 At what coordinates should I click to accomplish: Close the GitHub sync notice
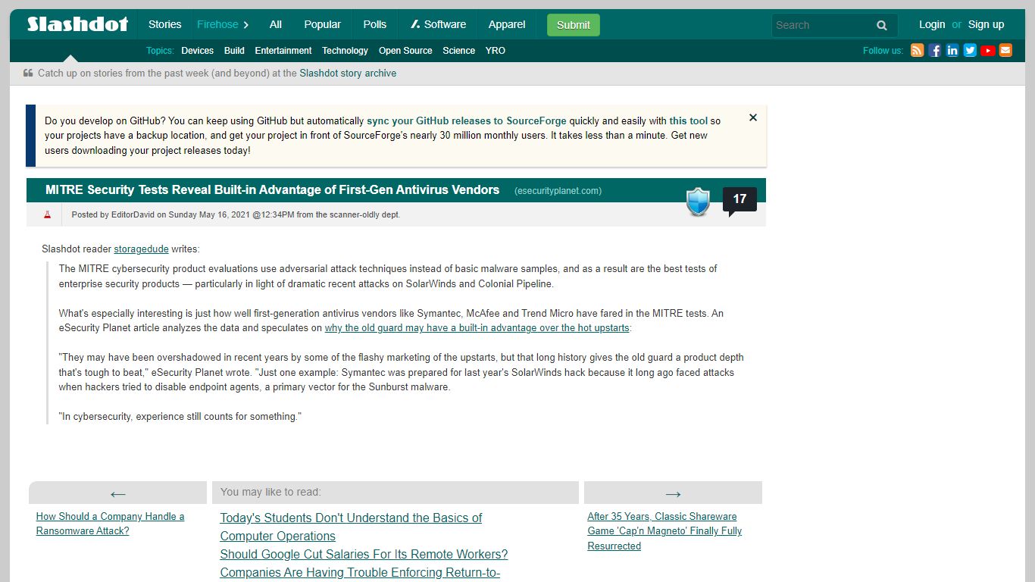point(753,117)
